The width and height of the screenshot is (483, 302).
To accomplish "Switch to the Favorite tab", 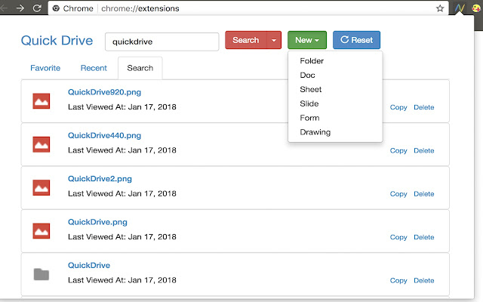I will tap(45, 68).
